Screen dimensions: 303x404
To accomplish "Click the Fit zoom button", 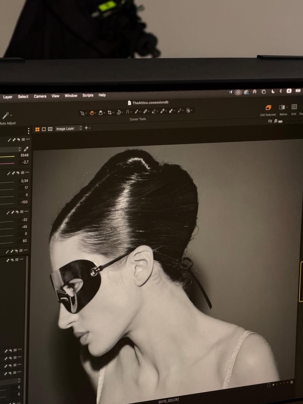I will click(270, 121).
